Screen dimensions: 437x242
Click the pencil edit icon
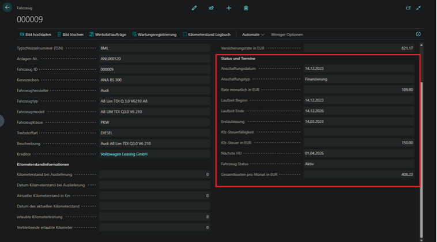[x=194, y=8]
